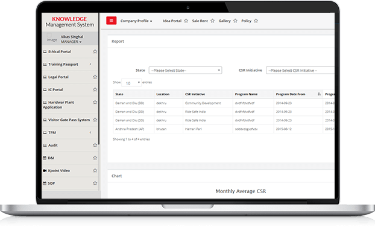Image resolution: width=375 pixels, height=227 pixels.
Task: Open the IC Portal menu item
Action: click(x=55, y=89)
